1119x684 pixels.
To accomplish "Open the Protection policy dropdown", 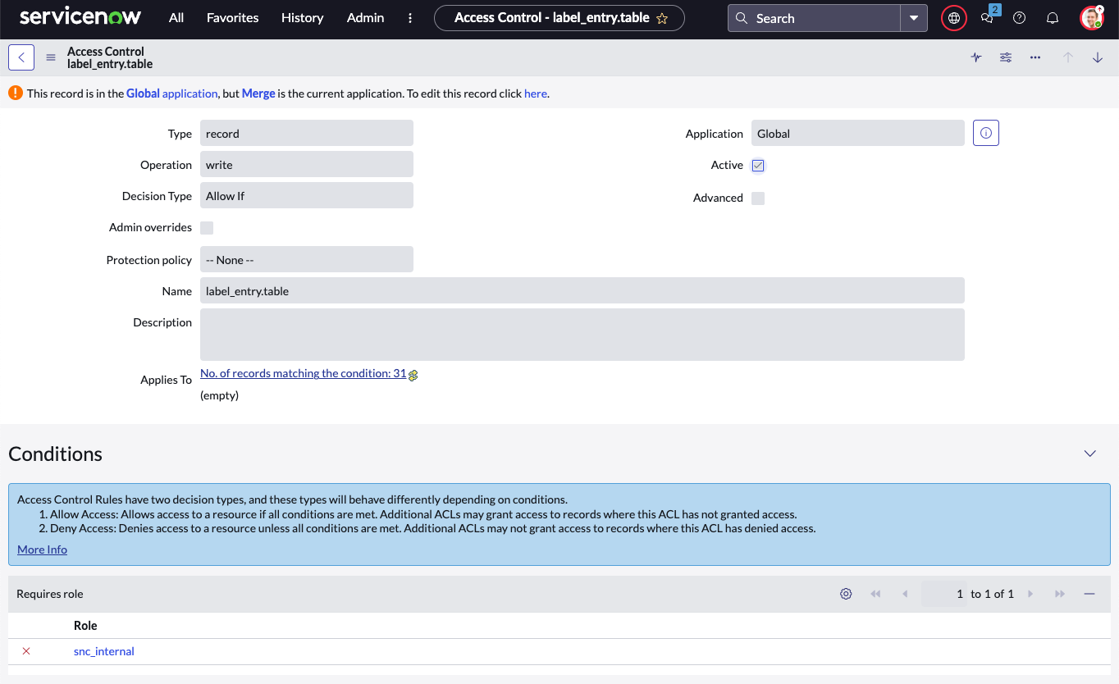I will (x=306, y=260).
